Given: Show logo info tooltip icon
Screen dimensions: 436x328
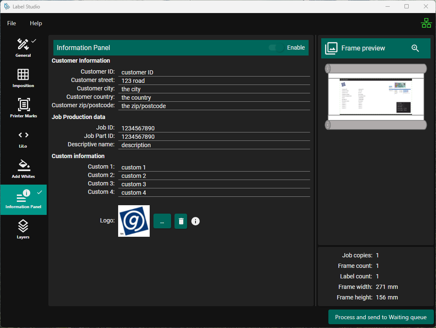Looking at the screenshot, I should click(x=196, y=221).
